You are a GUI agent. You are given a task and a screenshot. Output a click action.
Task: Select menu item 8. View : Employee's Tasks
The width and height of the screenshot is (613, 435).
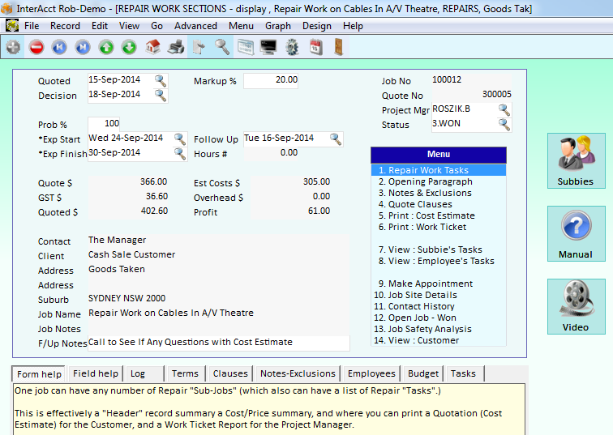(x=438, y=261)
